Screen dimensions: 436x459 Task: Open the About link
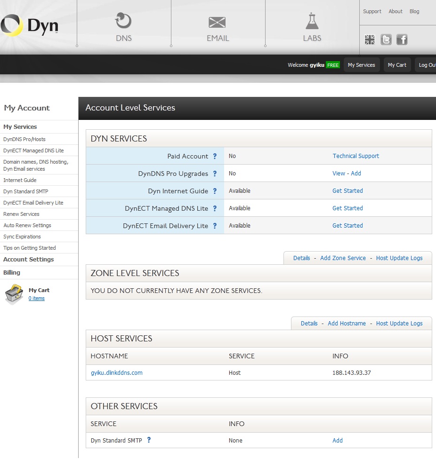[395, 11]
